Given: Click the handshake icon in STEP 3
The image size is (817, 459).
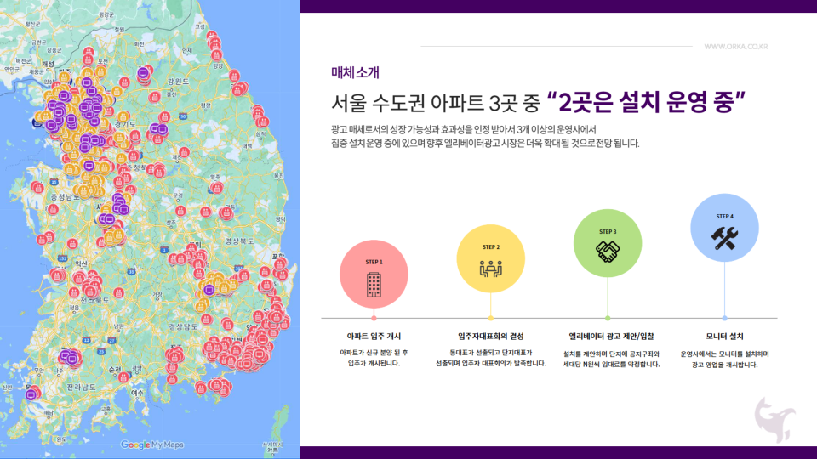Looking at the screenshot, I should (x=608, y=252).
